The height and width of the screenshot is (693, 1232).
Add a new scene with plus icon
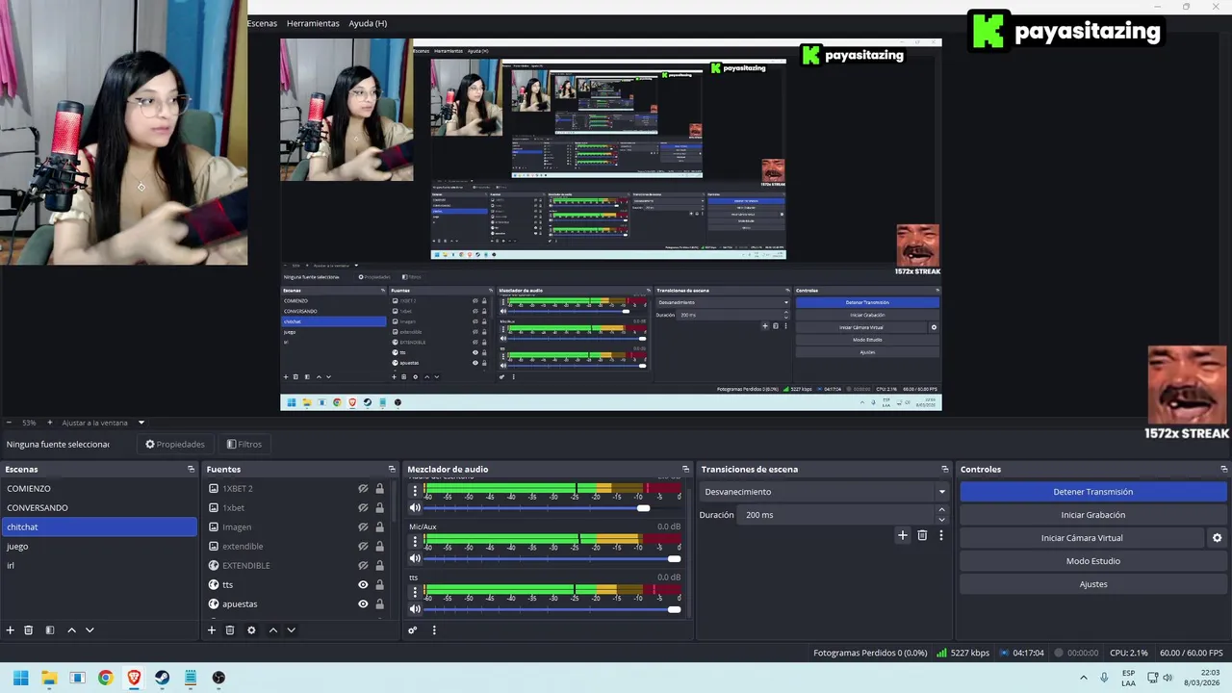11,630
